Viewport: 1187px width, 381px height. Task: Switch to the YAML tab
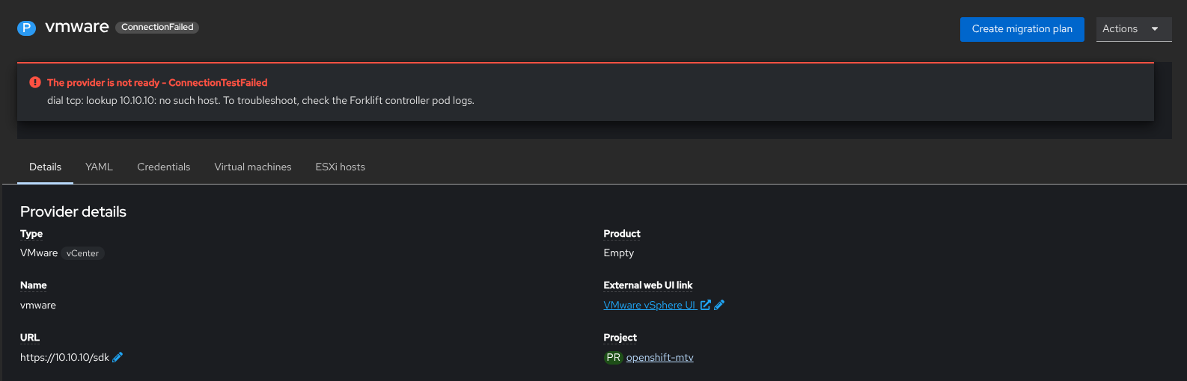point(99,167)
